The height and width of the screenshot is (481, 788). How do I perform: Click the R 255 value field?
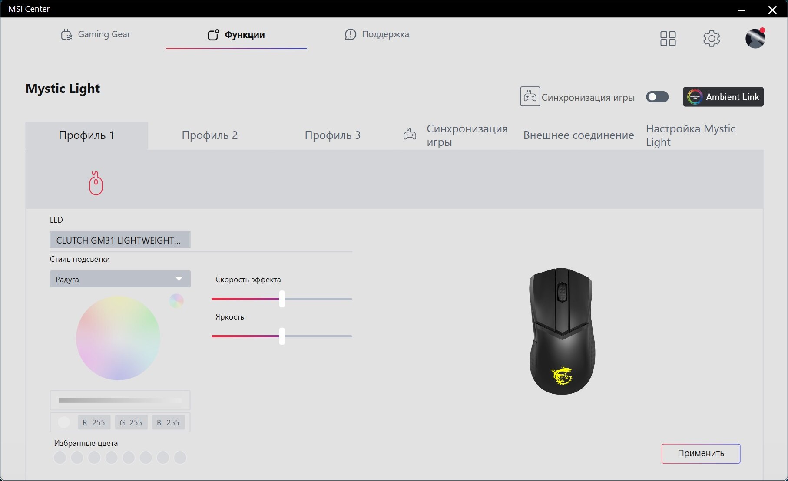pyautogui.click(x=94, y=422)
